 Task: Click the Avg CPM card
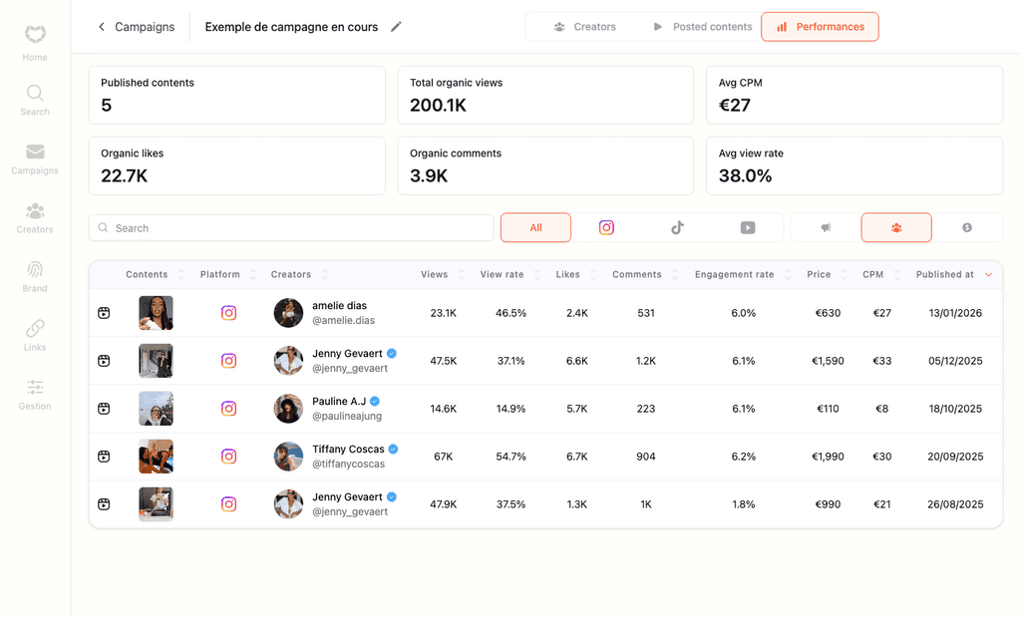coord(854,95)
